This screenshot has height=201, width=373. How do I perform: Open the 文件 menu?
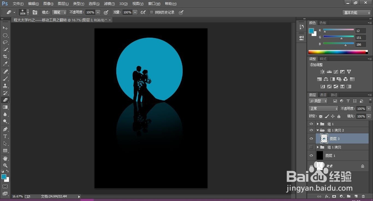(x=18, y=4)
